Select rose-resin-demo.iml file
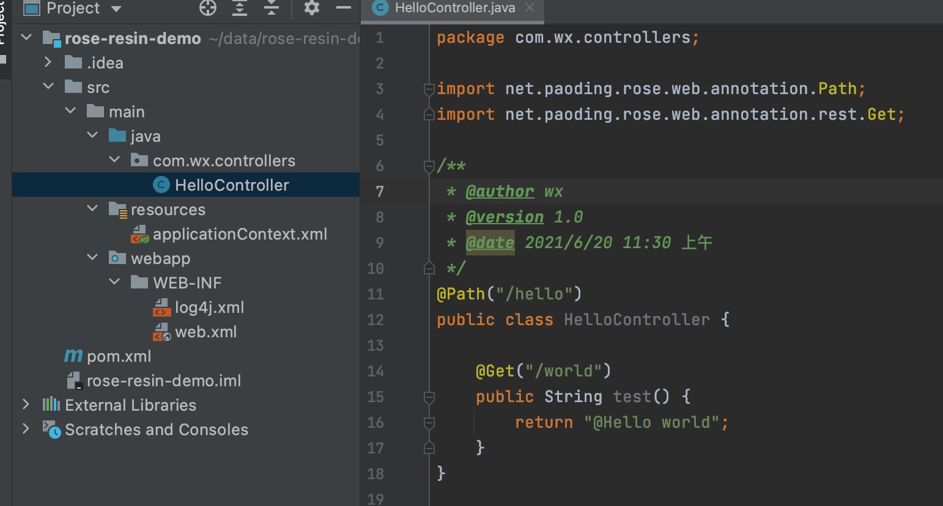 tap(164, 381)
